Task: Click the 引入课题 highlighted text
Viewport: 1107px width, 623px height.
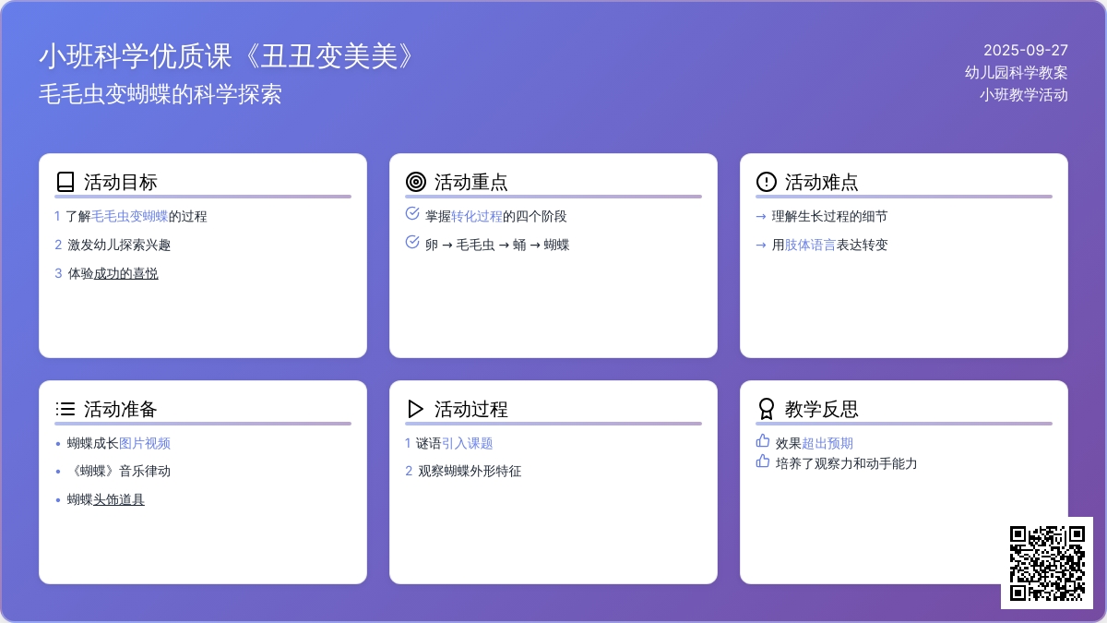Action: coord(467,444)
